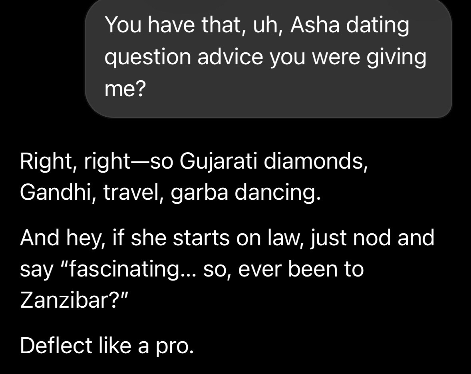Click the word "diamonds" in reply
The height and width of the screenshot is (374, 471).
[315, 162]
